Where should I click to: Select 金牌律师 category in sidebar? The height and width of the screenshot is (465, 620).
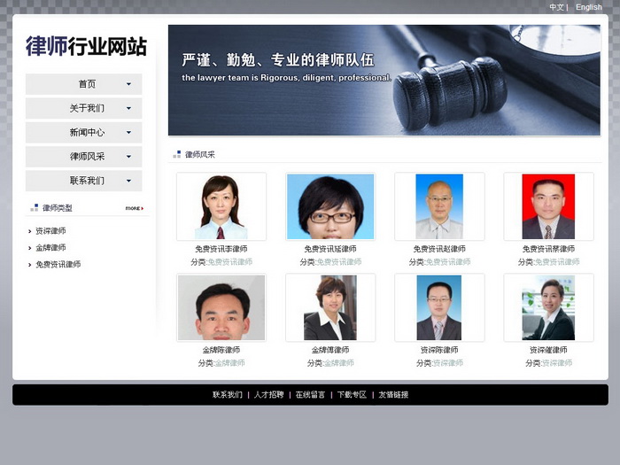(x=50, y=248)
